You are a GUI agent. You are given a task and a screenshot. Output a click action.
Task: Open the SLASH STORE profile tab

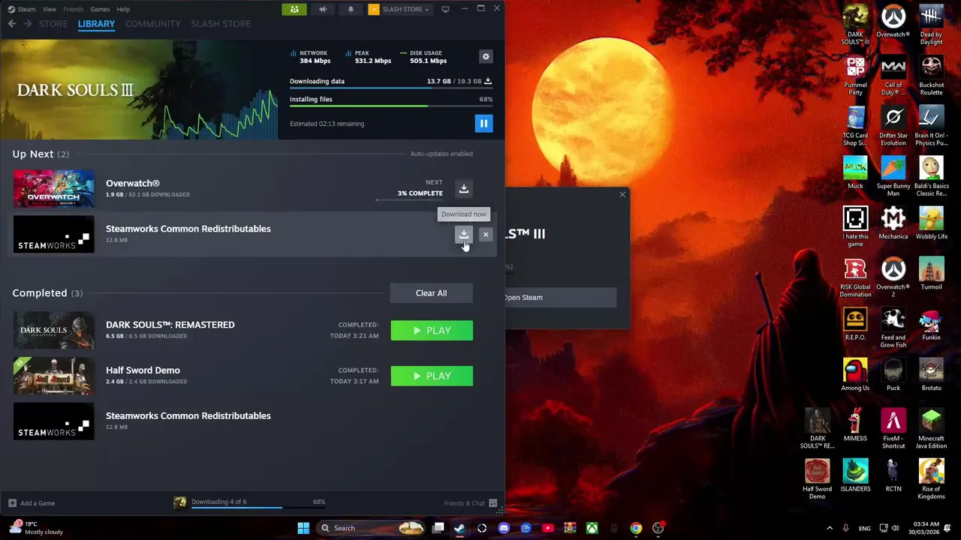221,24
